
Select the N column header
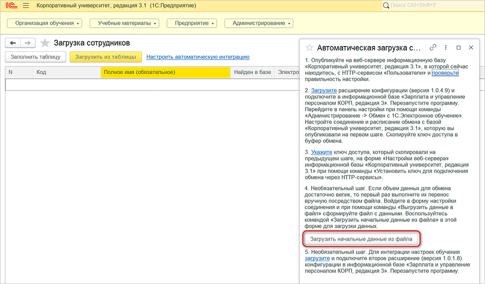(x=19, y=72)
